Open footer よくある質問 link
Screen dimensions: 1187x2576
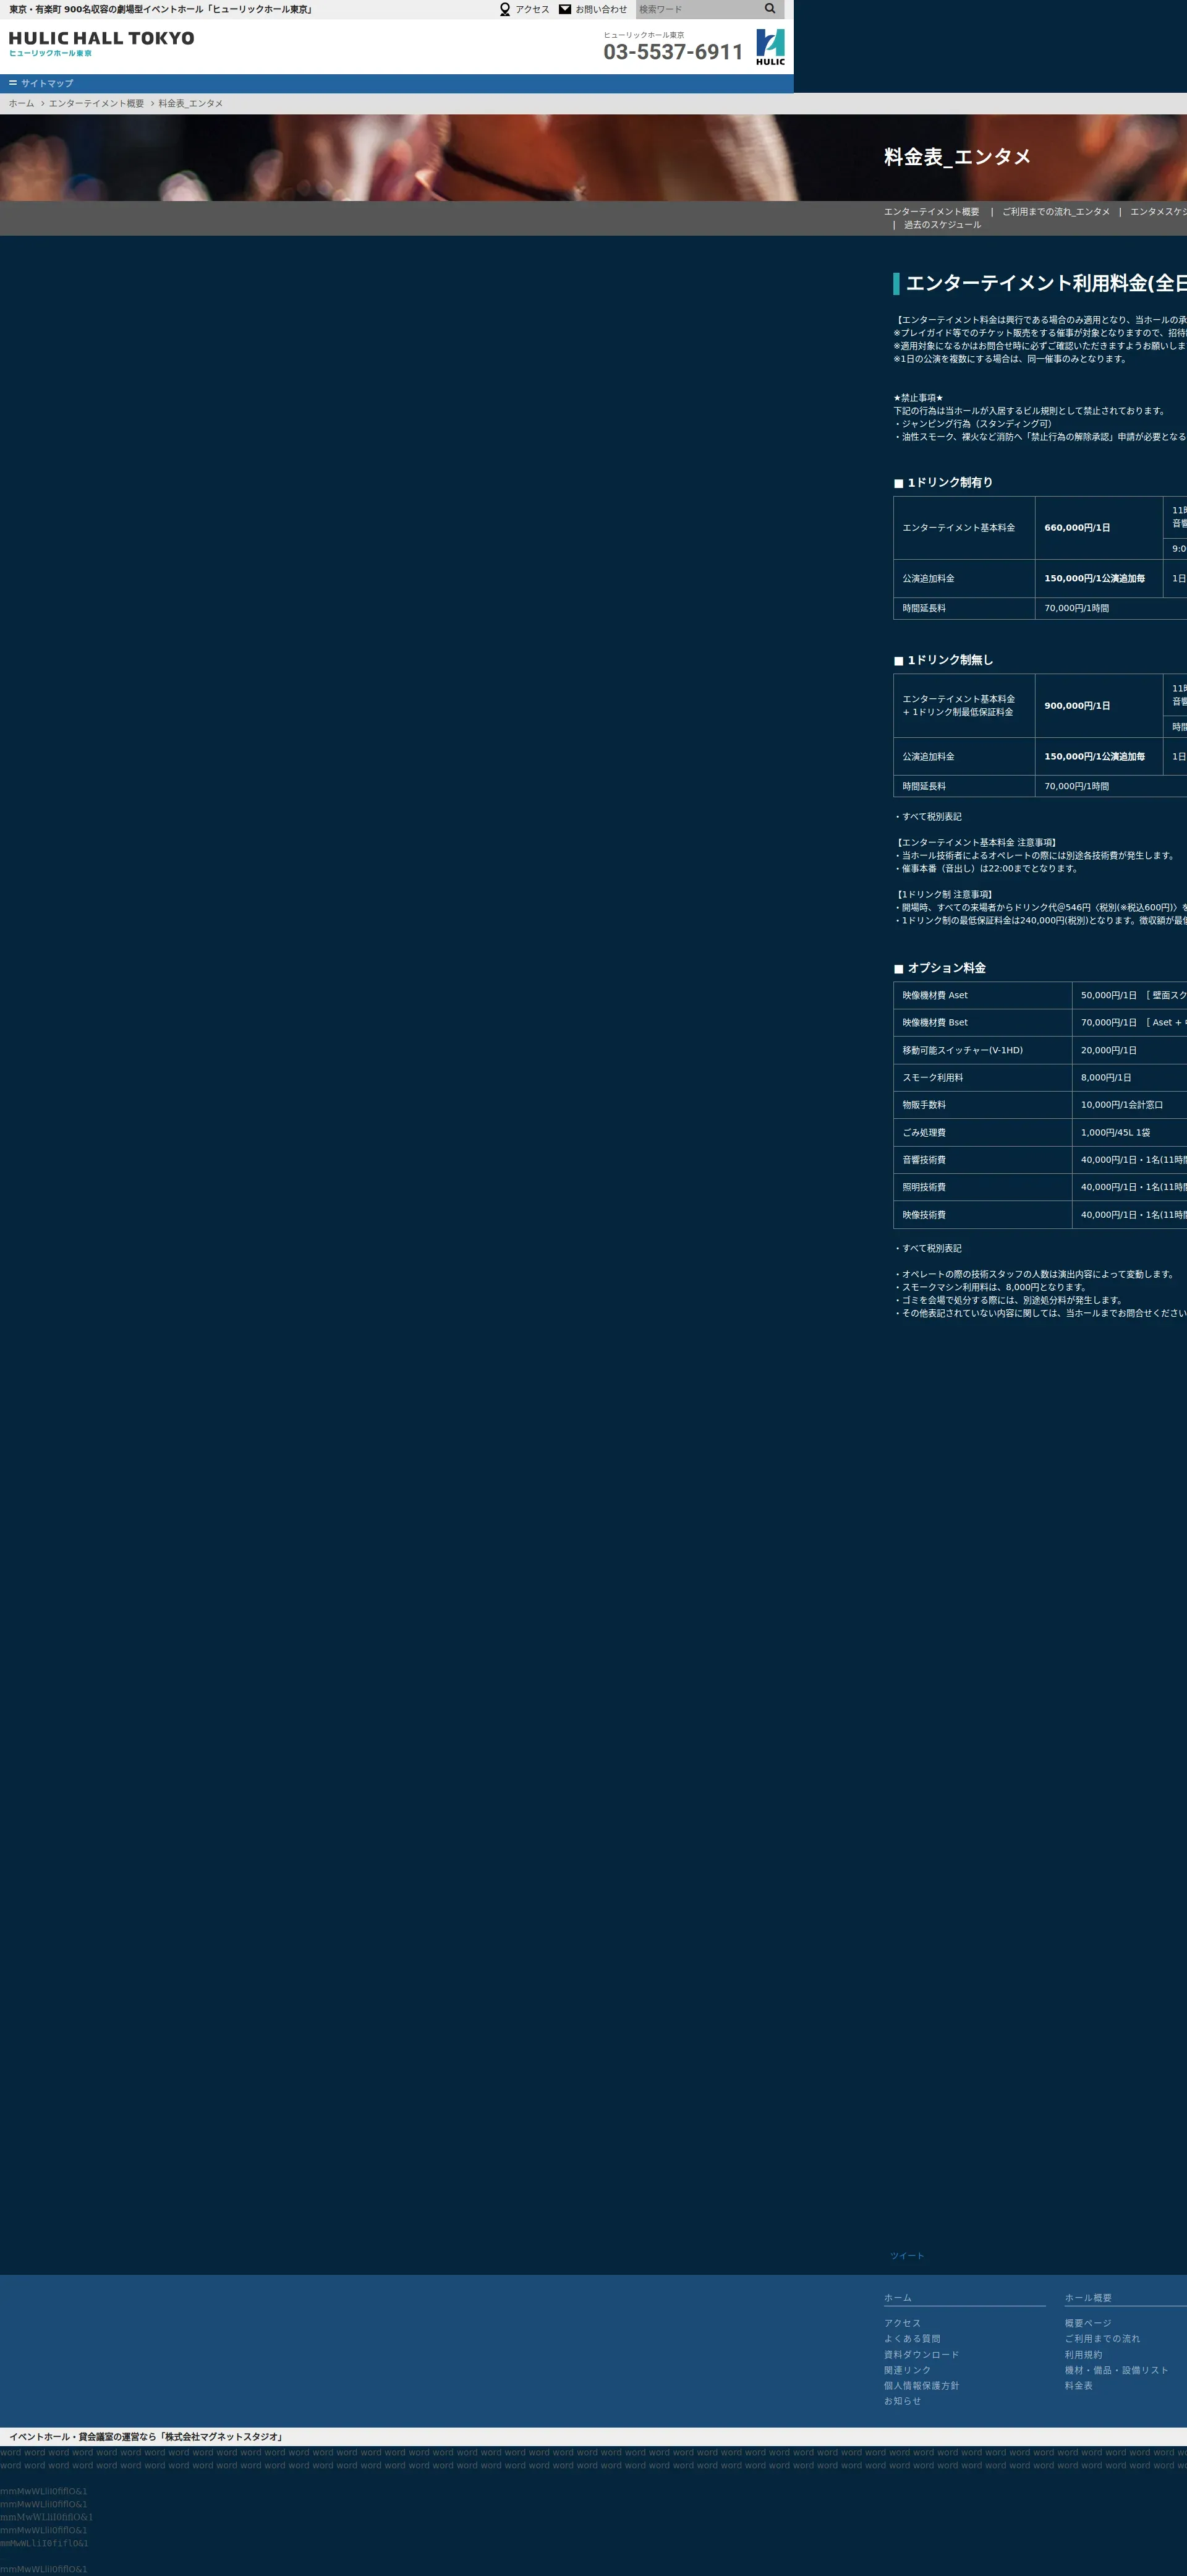tap(912, 2339)
